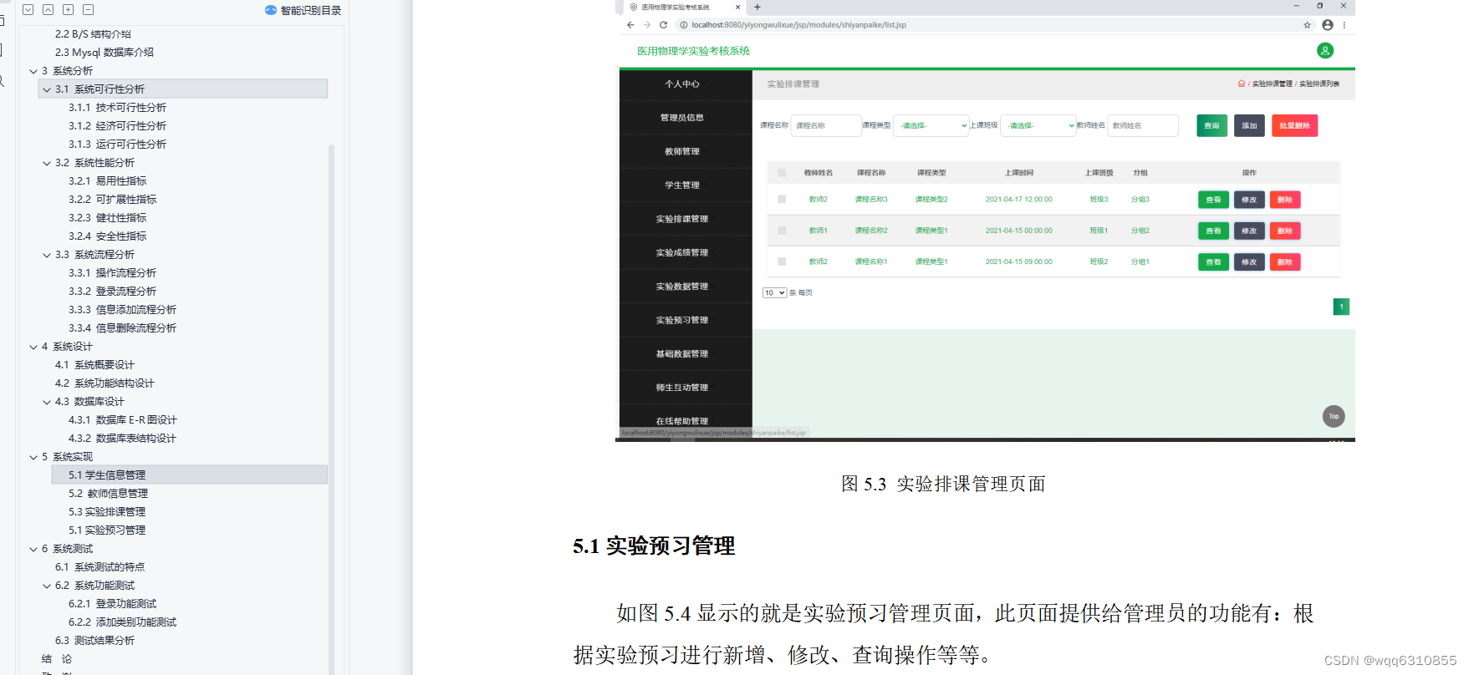Tick the checkbox for 课程名称1 row
This screenshot has height=675, width=1469.
(782, 261)
